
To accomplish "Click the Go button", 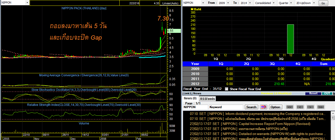I will pos(323,3).
